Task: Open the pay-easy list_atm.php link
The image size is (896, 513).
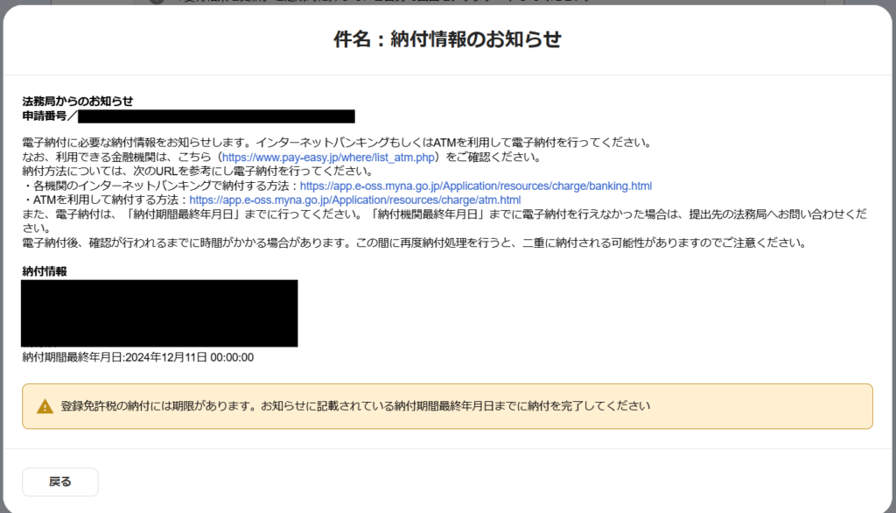Action: 329,158
